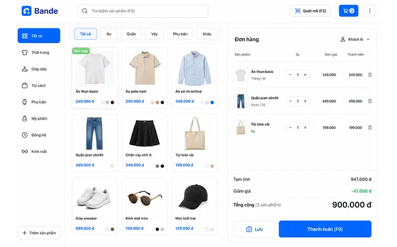
Task: Increase the Túi tote vải quantity with plus
Action: point(305,128)
